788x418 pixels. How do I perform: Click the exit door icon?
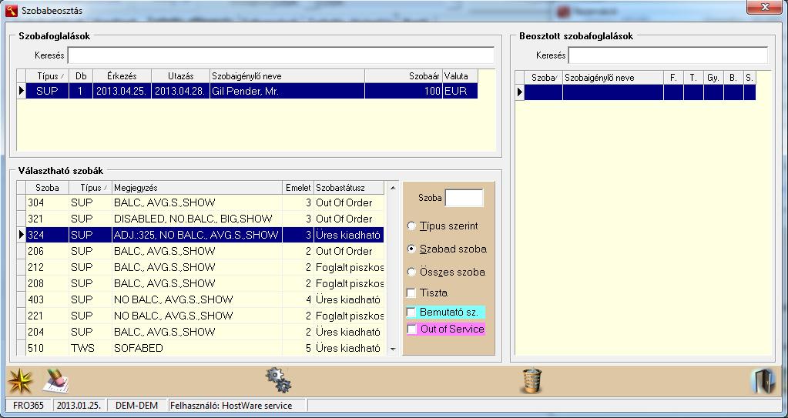point(763,381)
